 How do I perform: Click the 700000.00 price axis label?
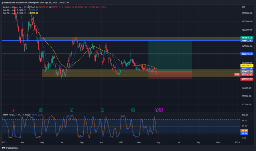tap(246, 105)
